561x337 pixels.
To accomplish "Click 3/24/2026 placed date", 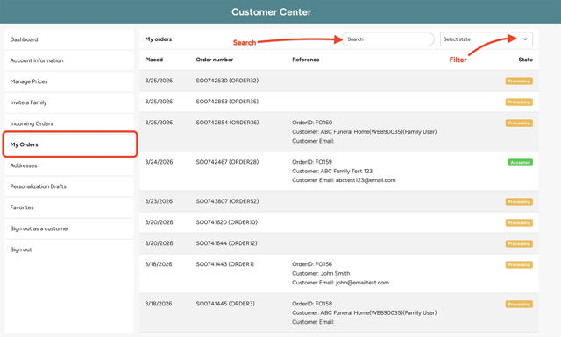I will [159, 162].
